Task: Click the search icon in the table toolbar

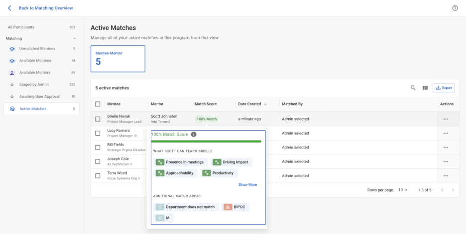Action: [x=413, y=88]
